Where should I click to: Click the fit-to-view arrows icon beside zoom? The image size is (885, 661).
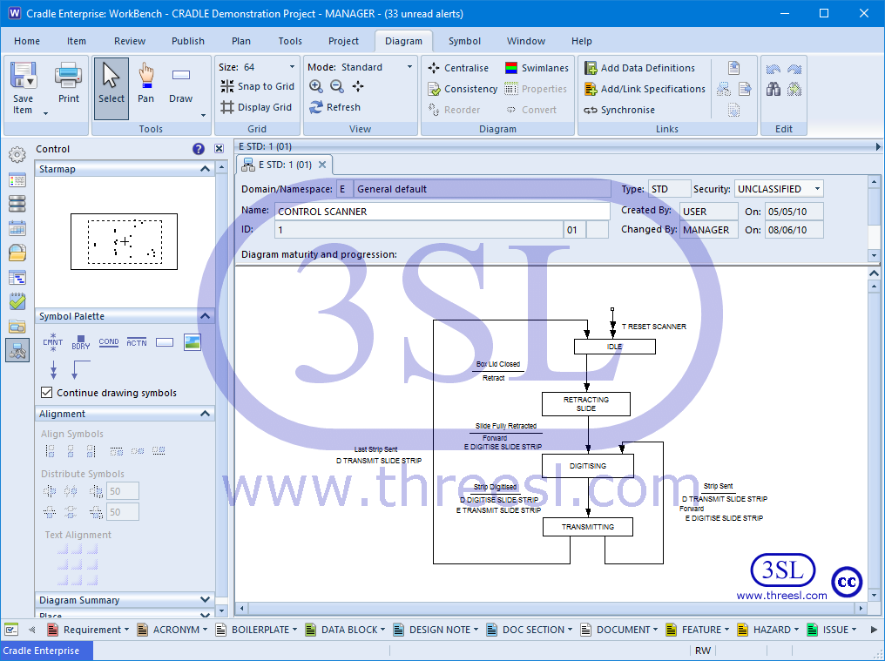point(358,86)
